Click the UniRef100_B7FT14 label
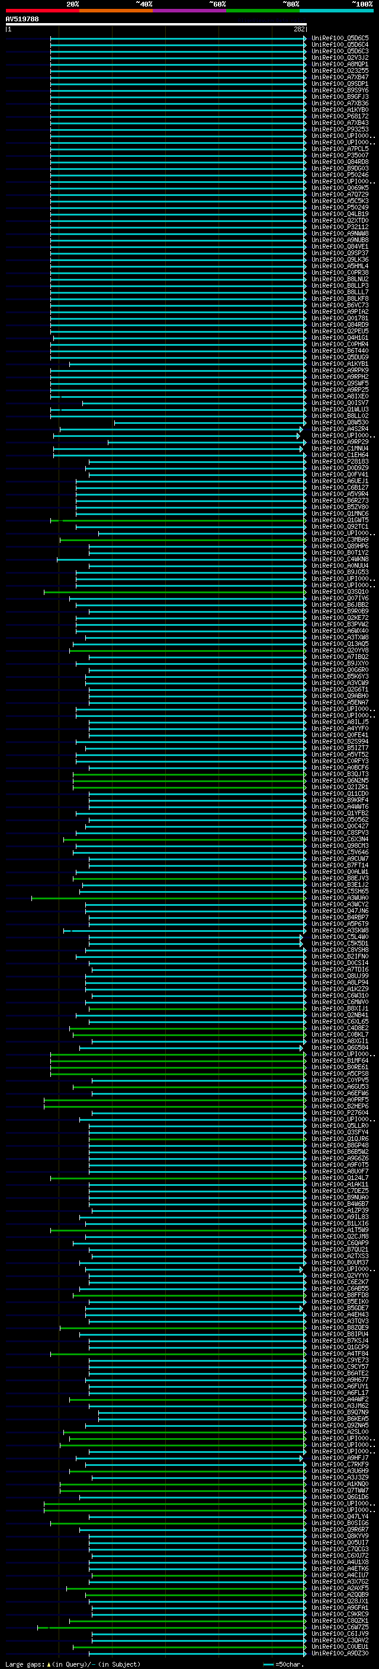 [x=340, y=865]
